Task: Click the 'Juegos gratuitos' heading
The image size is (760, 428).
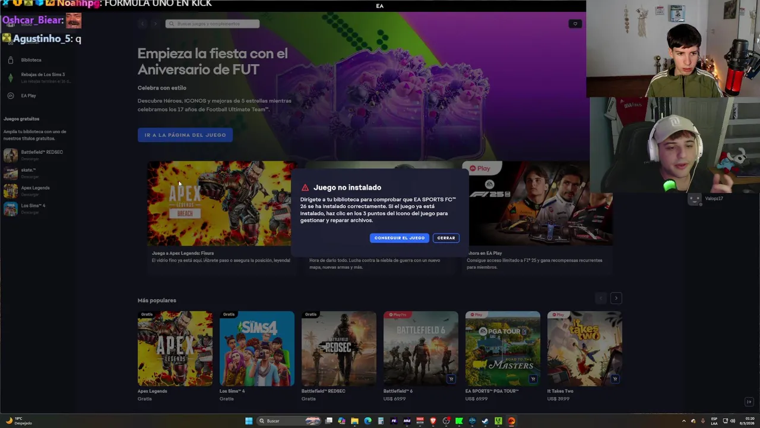Action: tap(21, 119)
